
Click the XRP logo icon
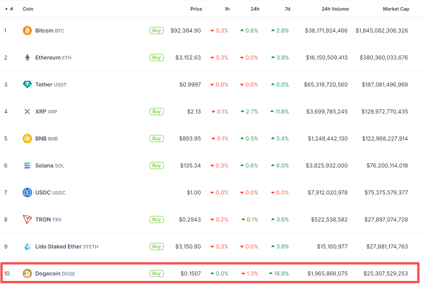[x=27, y=111]
